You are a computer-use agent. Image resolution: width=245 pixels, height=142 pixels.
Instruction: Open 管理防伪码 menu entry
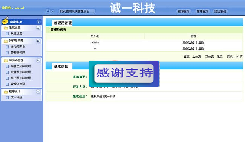[18, 84]
